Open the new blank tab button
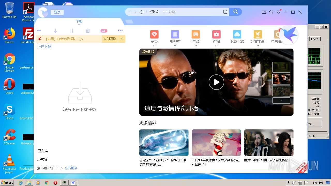 pos(129,21)
